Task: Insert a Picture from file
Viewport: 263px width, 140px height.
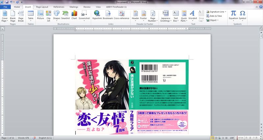Action: [40, 15]
